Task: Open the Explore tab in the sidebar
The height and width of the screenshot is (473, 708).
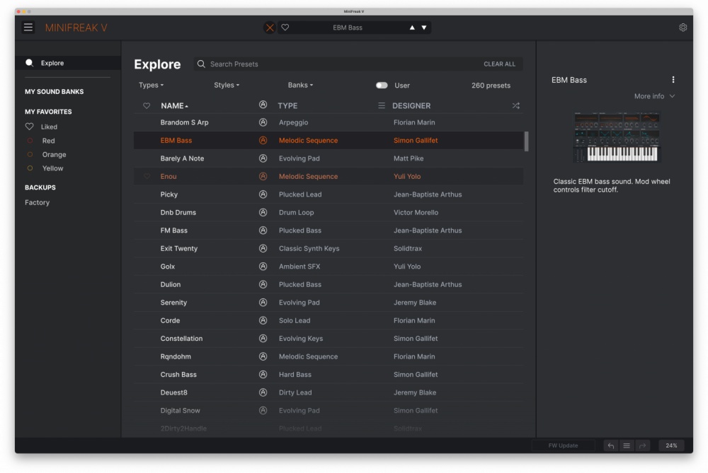Action: [x=52, y=63]
